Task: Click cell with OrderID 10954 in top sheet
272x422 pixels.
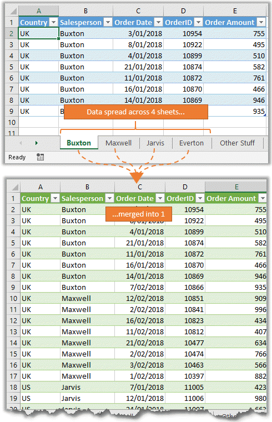Action: coord(183,34)
